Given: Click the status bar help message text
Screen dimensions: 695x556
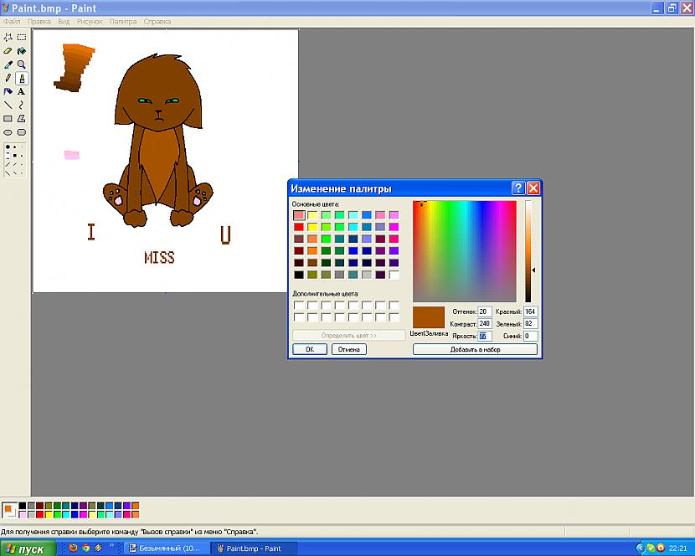Looking at the screenshot, I should (130, 532).
